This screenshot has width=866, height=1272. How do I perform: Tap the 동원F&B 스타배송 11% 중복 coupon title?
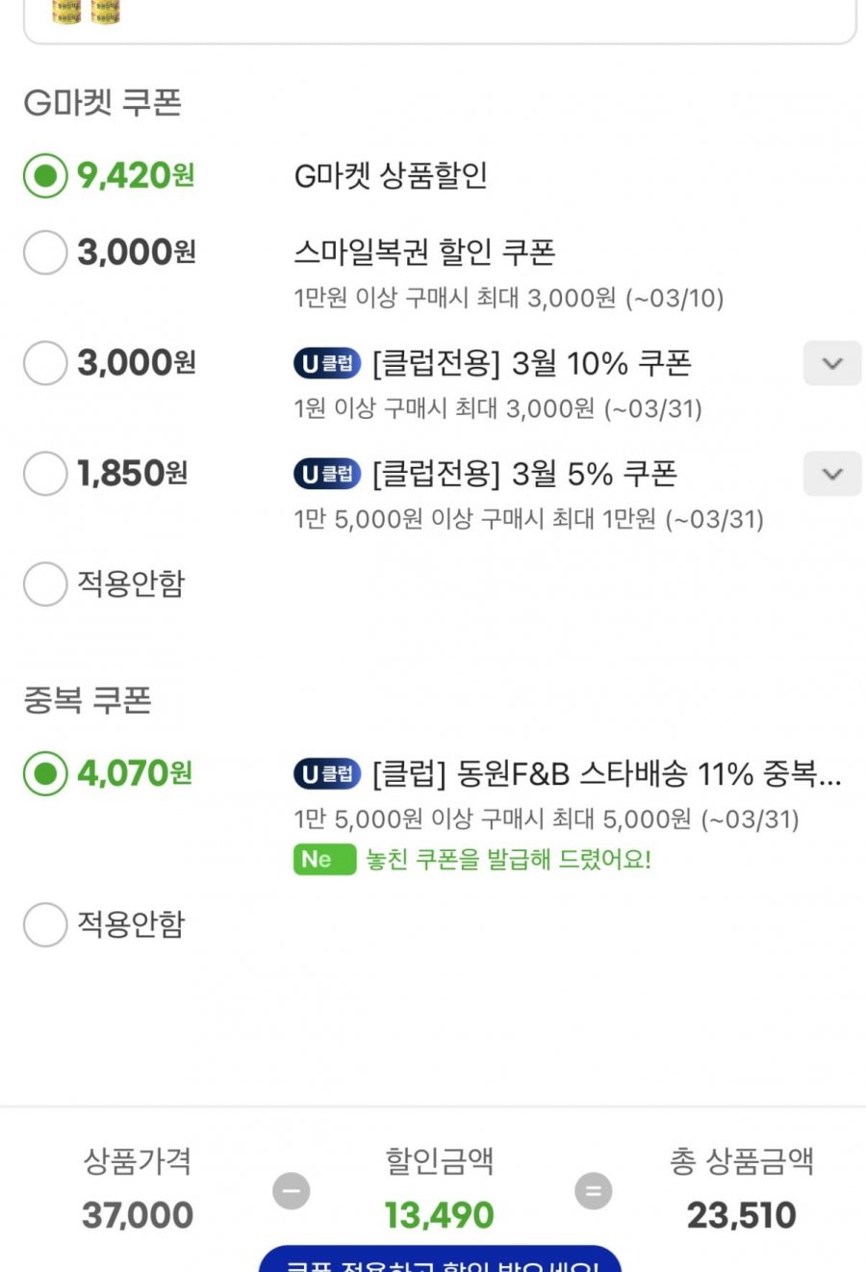606,773
